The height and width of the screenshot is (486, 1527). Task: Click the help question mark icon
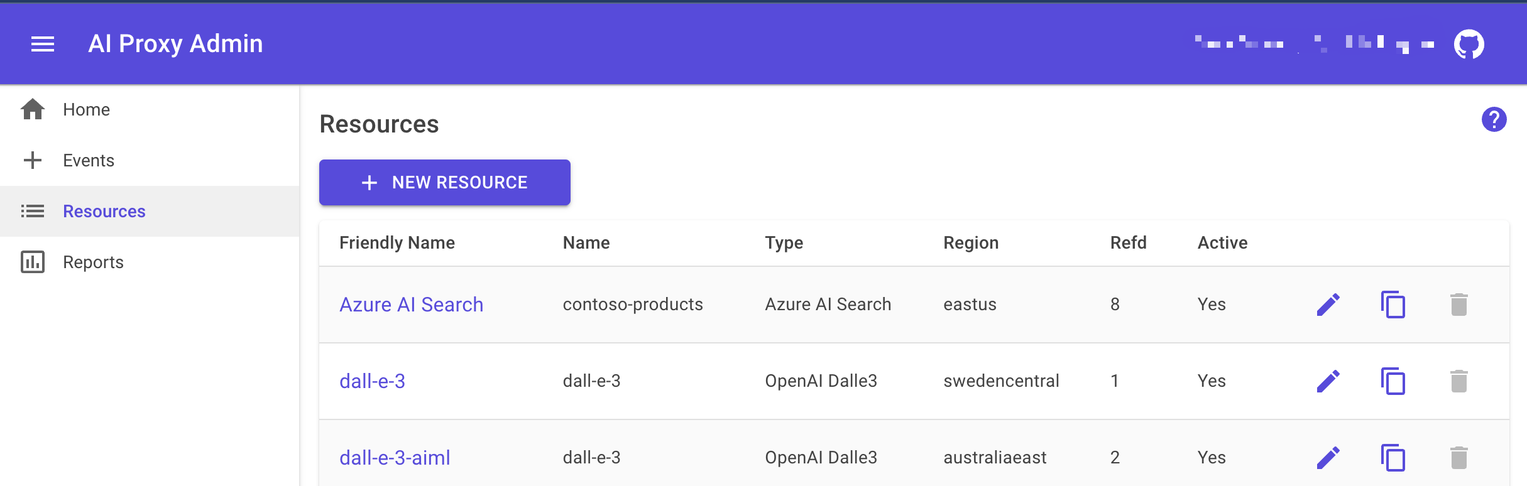coord(1494,119)
